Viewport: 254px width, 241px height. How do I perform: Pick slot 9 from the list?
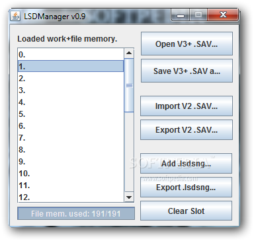(x=71, y=162)
